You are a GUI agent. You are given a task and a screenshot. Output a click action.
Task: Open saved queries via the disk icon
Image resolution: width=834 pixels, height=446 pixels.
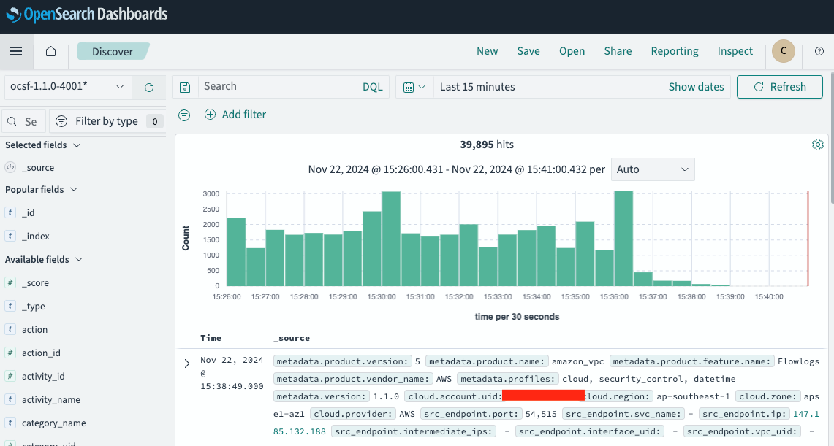185,87
